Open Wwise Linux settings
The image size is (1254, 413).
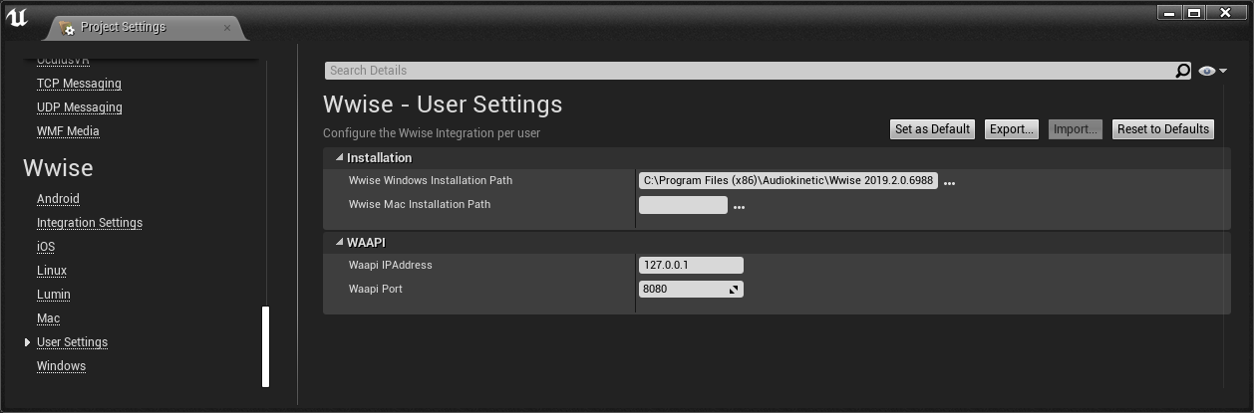click(52, 271)
